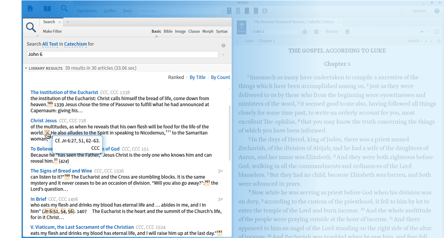Image resolution: width=444 pixels, height=238 pixels.
Task: Open the resource information icon
Action: tap(437, 32)
